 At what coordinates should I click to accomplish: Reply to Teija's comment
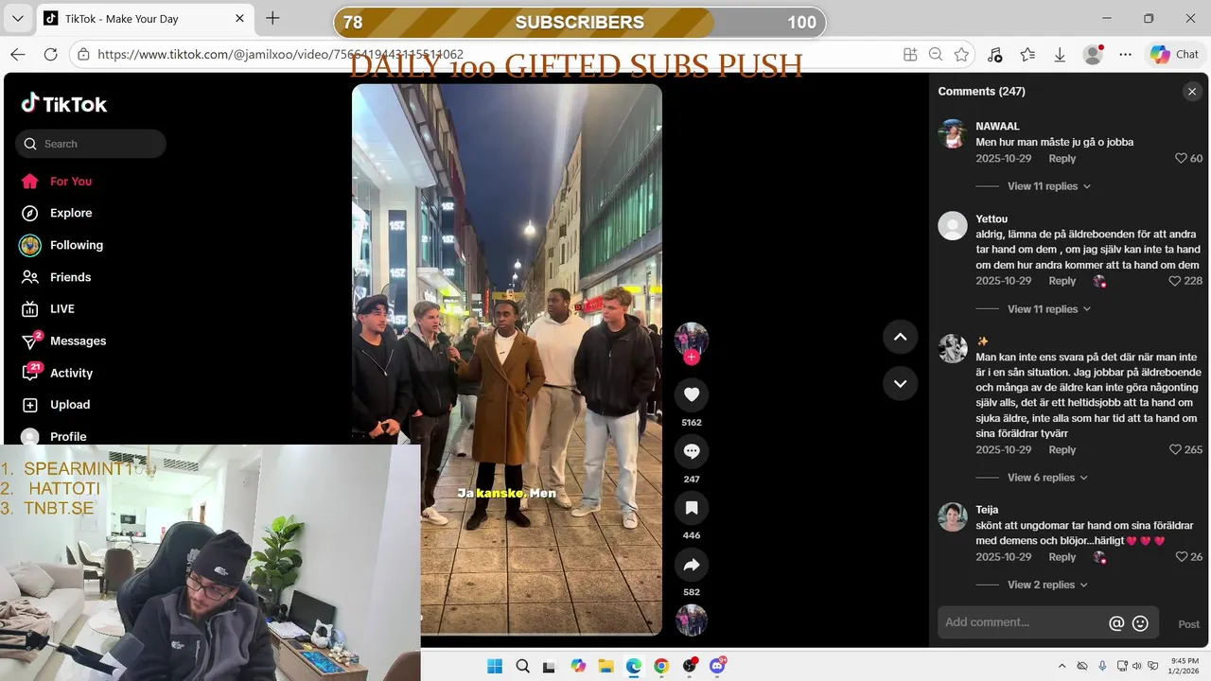[1062, 557]
